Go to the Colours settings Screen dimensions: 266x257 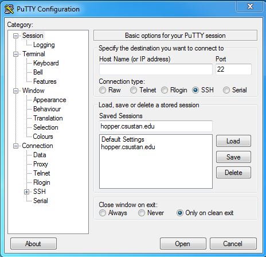pyautogui.click(x=43, y=137)
